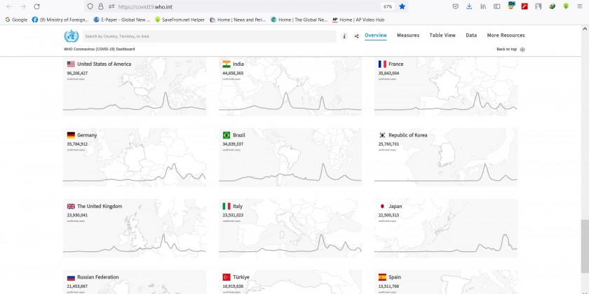
Task: Open the Firefox library icon
Action: click(483, 6)
